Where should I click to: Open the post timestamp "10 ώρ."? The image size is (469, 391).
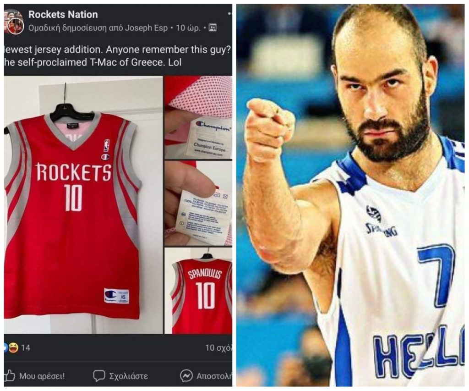pyautogui.click(x=188, y=28)
